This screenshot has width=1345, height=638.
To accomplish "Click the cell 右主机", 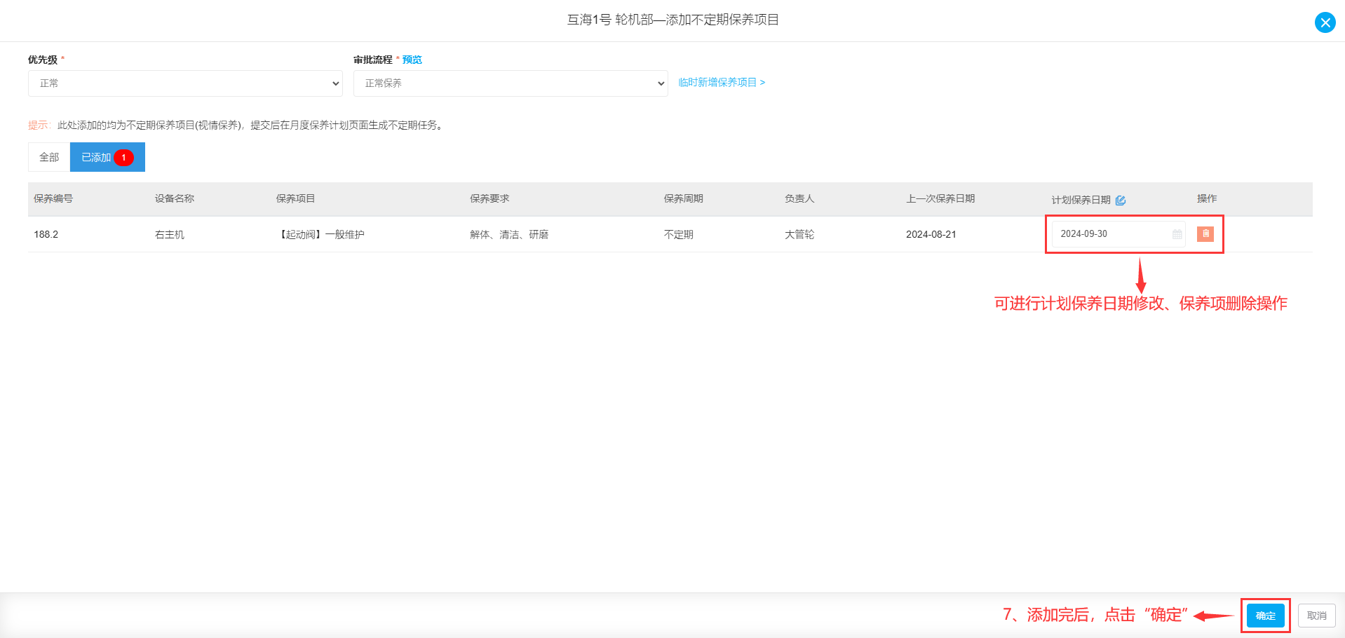I will click(170, 234).
